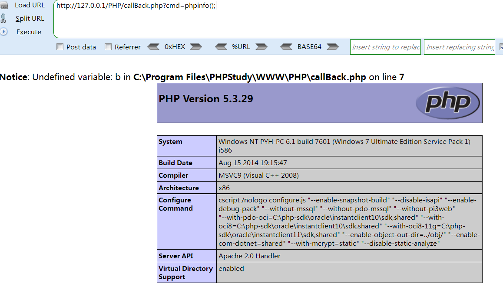Click the BASE64 encode right arrow
Image resolution: width=503 pixels, height=283 pixels.
click(x=333, y=47)
